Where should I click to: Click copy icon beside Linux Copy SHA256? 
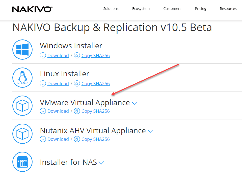(x=77, y=84)
